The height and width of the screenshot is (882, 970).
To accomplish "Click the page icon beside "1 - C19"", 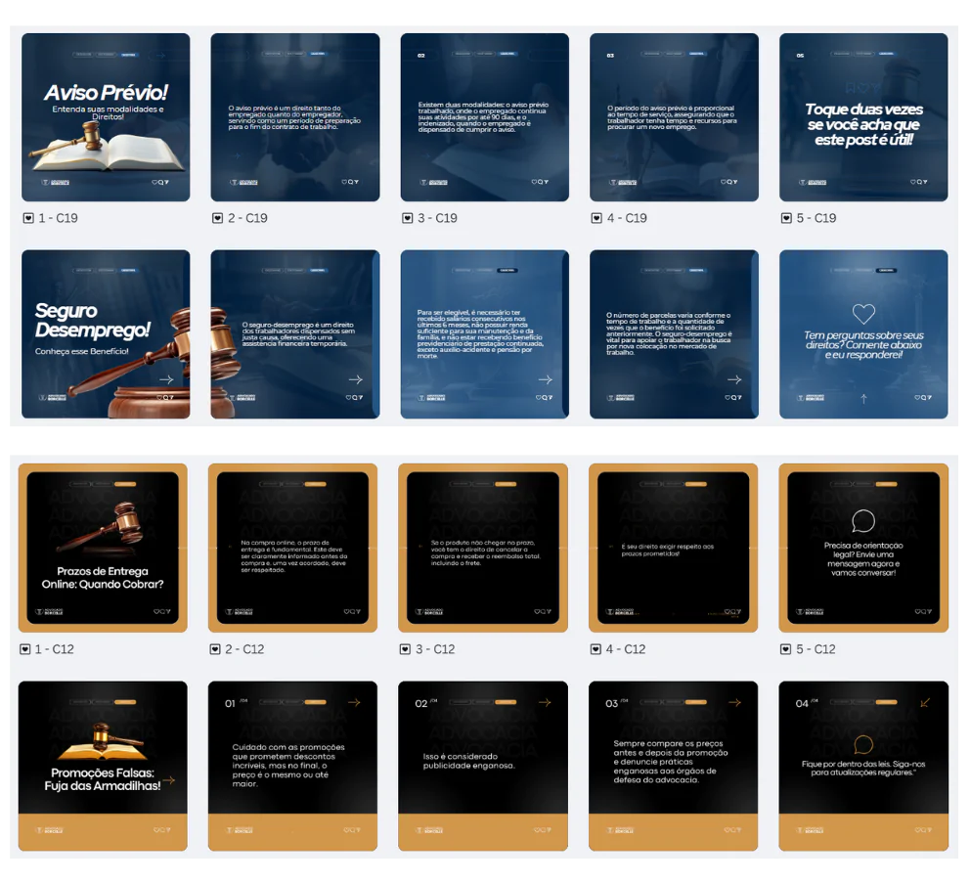I will [25, 218].
